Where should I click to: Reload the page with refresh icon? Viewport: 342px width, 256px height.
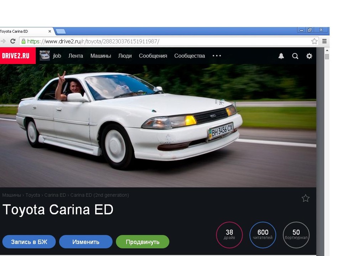(13, 41)
